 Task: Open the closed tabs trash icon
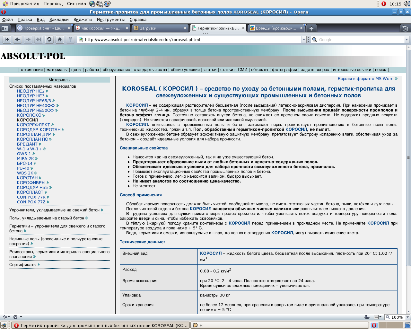pyautogui.click(x=405, y=29)
